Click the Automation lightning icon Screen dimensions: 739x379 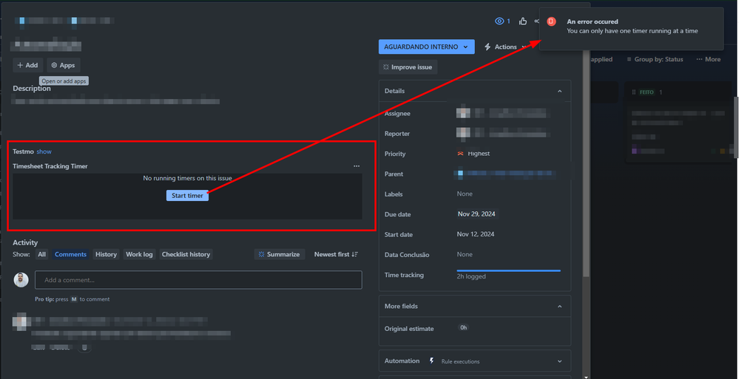tap(431, 361)
